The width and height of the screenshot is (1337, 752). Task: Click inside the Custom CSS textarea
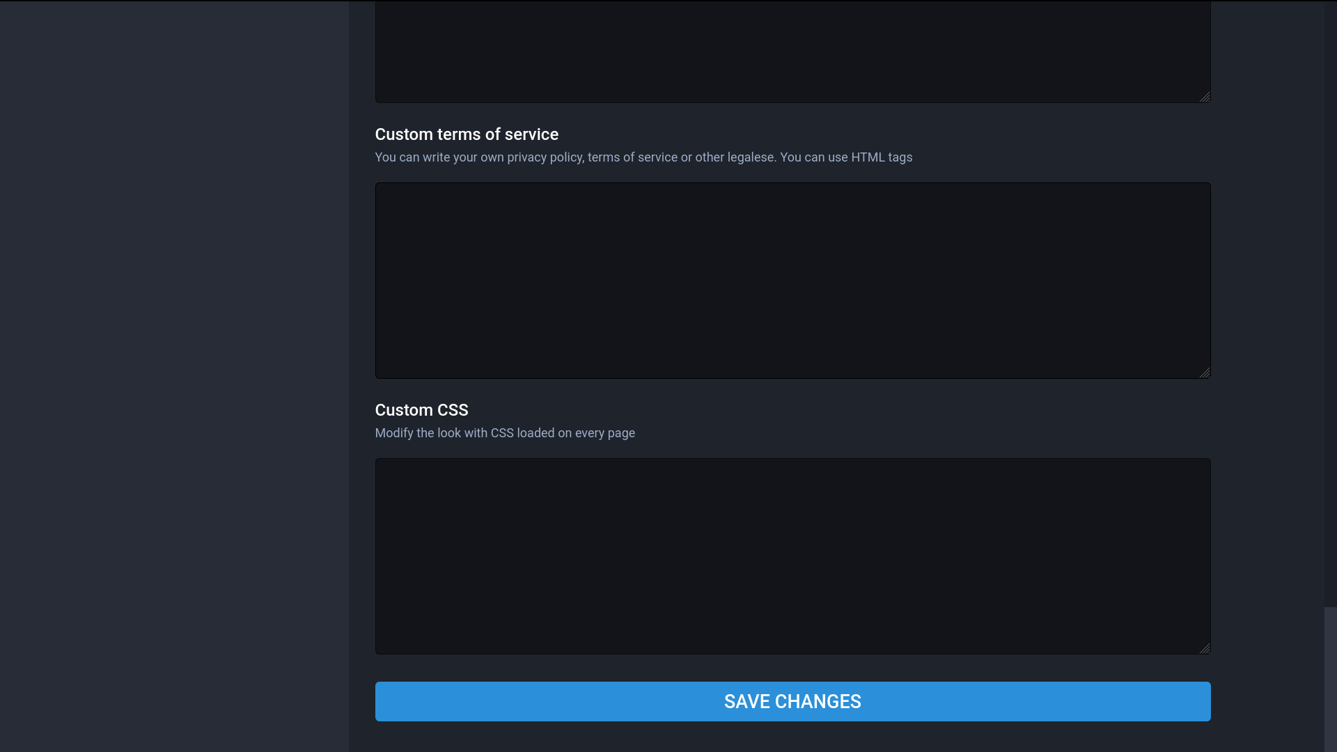[x=792, y=556]
